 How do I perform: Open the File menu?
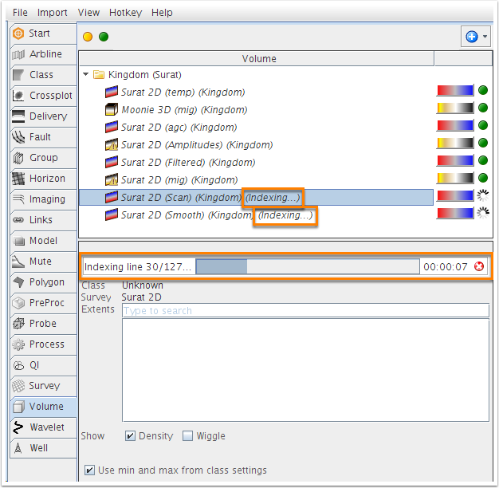(x=20, y=13)
